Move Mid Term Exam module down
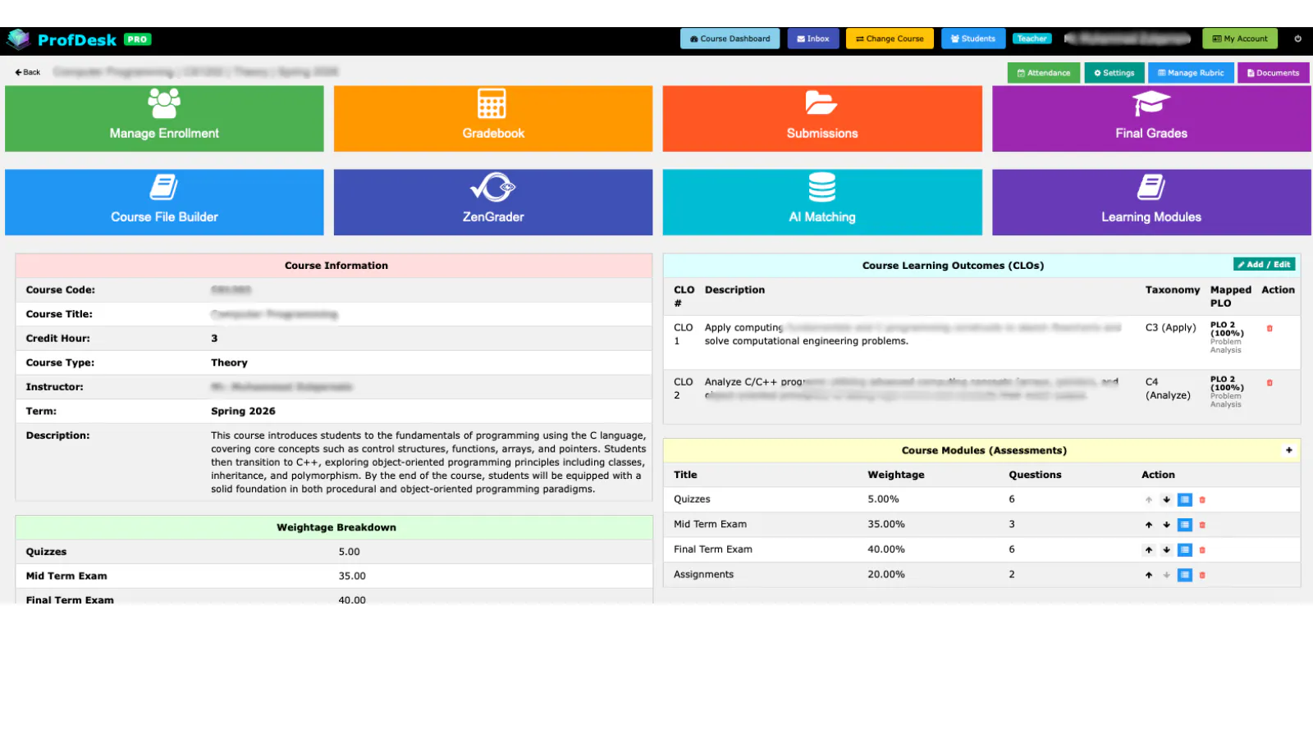 [x=1166, y=525]
